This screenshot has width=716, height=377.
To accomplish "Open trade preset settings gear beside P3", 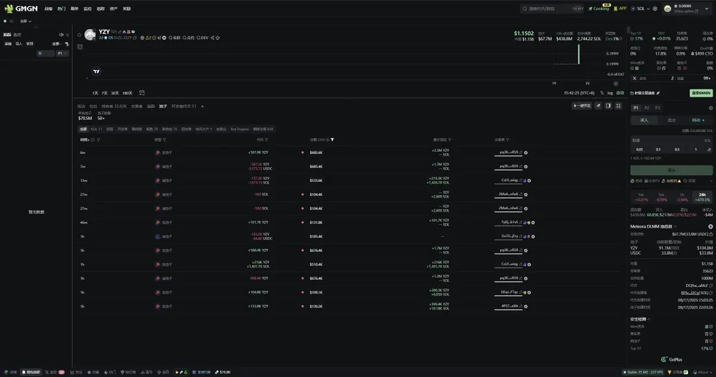I will [711, 107].
